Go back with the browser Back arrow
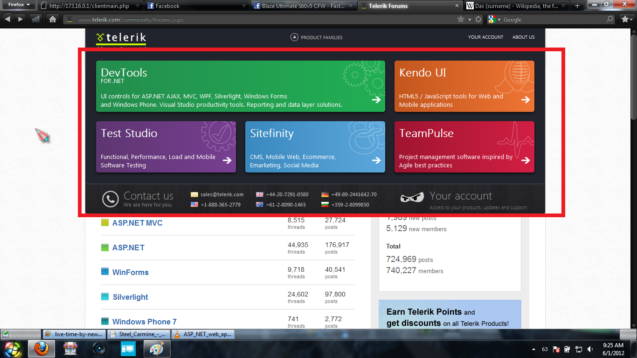Viewport: 637px width, 358px height. click(x=8, y=19)
